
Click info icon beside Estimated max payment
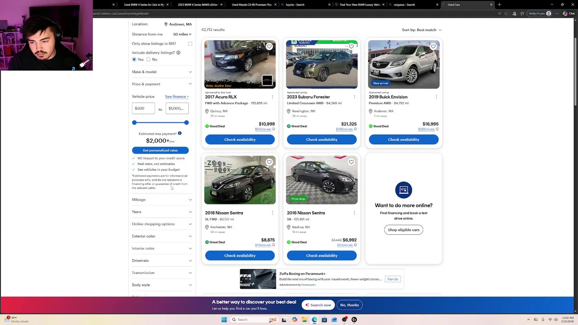[180, 134]
